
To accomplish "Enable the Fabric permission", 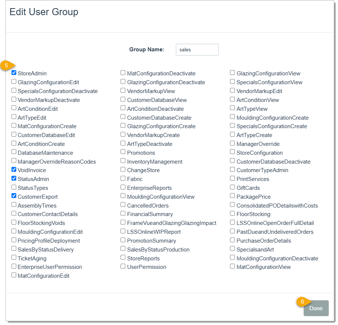I will coord(123,179).
